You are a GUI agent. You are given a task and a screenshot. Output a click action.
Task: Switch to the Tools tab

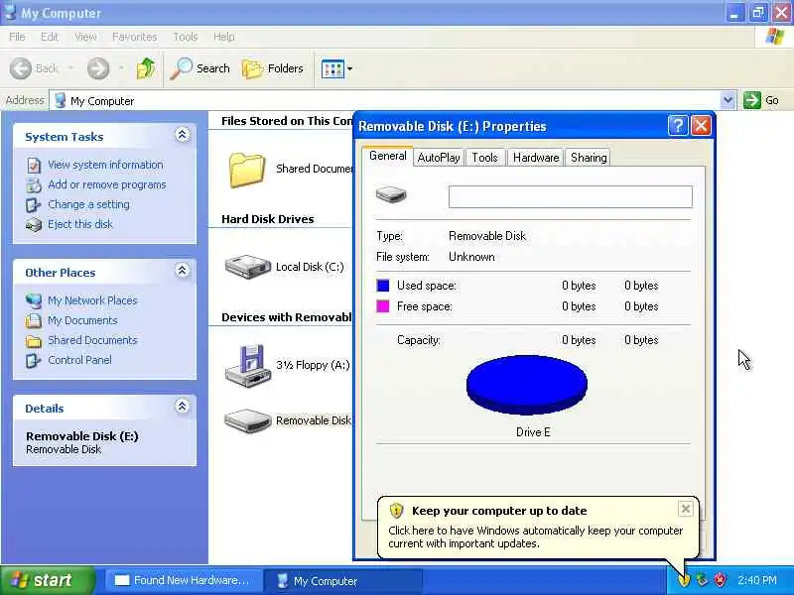[x=484, y=158]
